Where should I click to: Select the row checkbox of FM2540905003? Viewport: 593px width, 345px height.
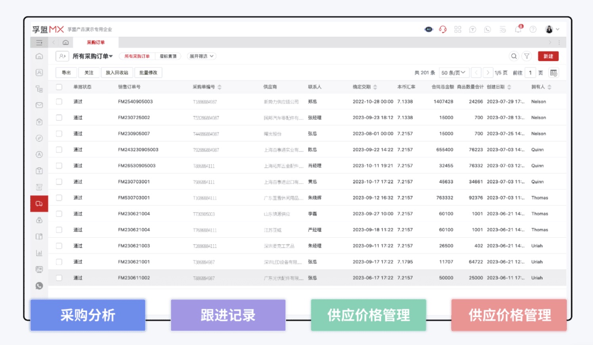click(x=59, y=102)
